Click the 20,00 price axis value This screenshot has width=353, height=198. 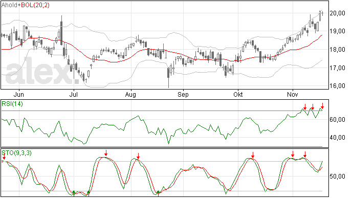pos(337,13)
